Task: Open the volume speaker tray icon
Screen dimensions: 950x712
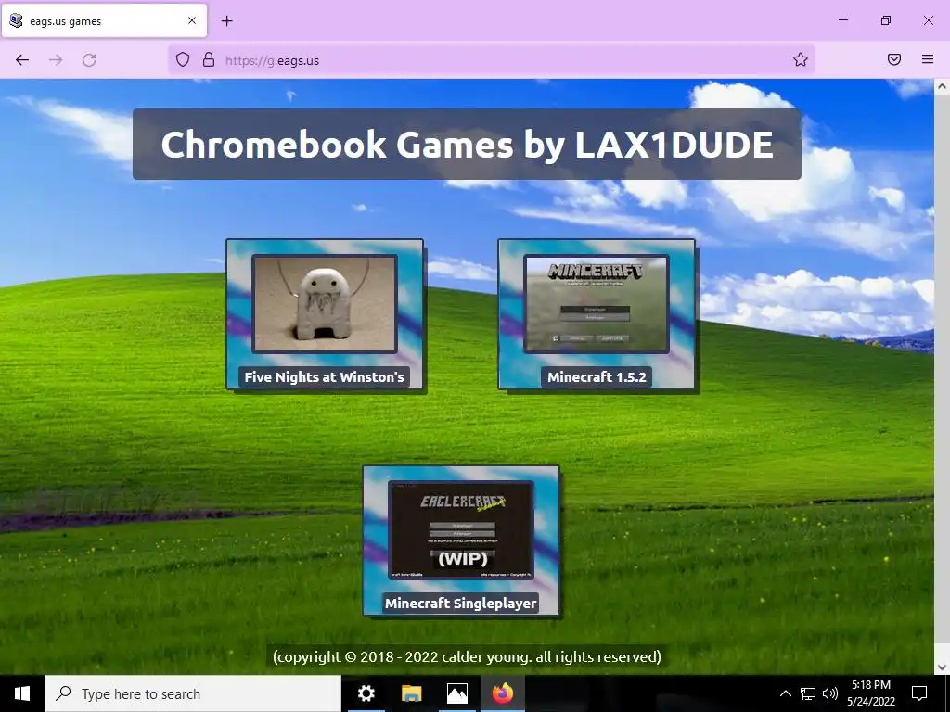Action: click(830, 693)
